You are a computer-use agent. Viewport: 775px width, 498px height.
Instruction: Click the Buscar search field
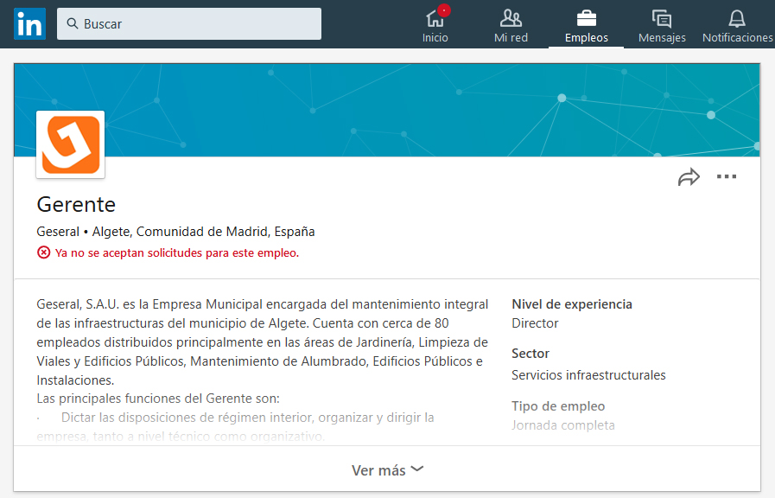click(189, 23)
